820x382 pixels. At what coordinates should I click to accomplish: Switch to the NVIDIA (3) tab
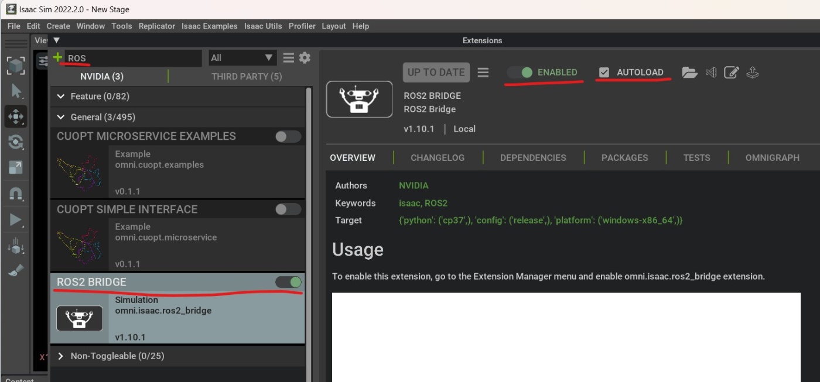coord(102,77)
